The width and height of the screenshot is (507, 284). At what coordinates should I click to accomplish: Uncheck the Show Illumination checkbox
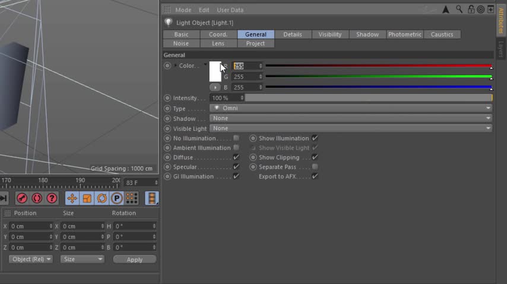315,138
